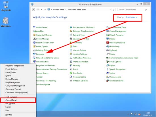The width and height of the screenshot is (156, 117).
Task: Select Programs and Features in context menu
Action: (x=15, y=66)
